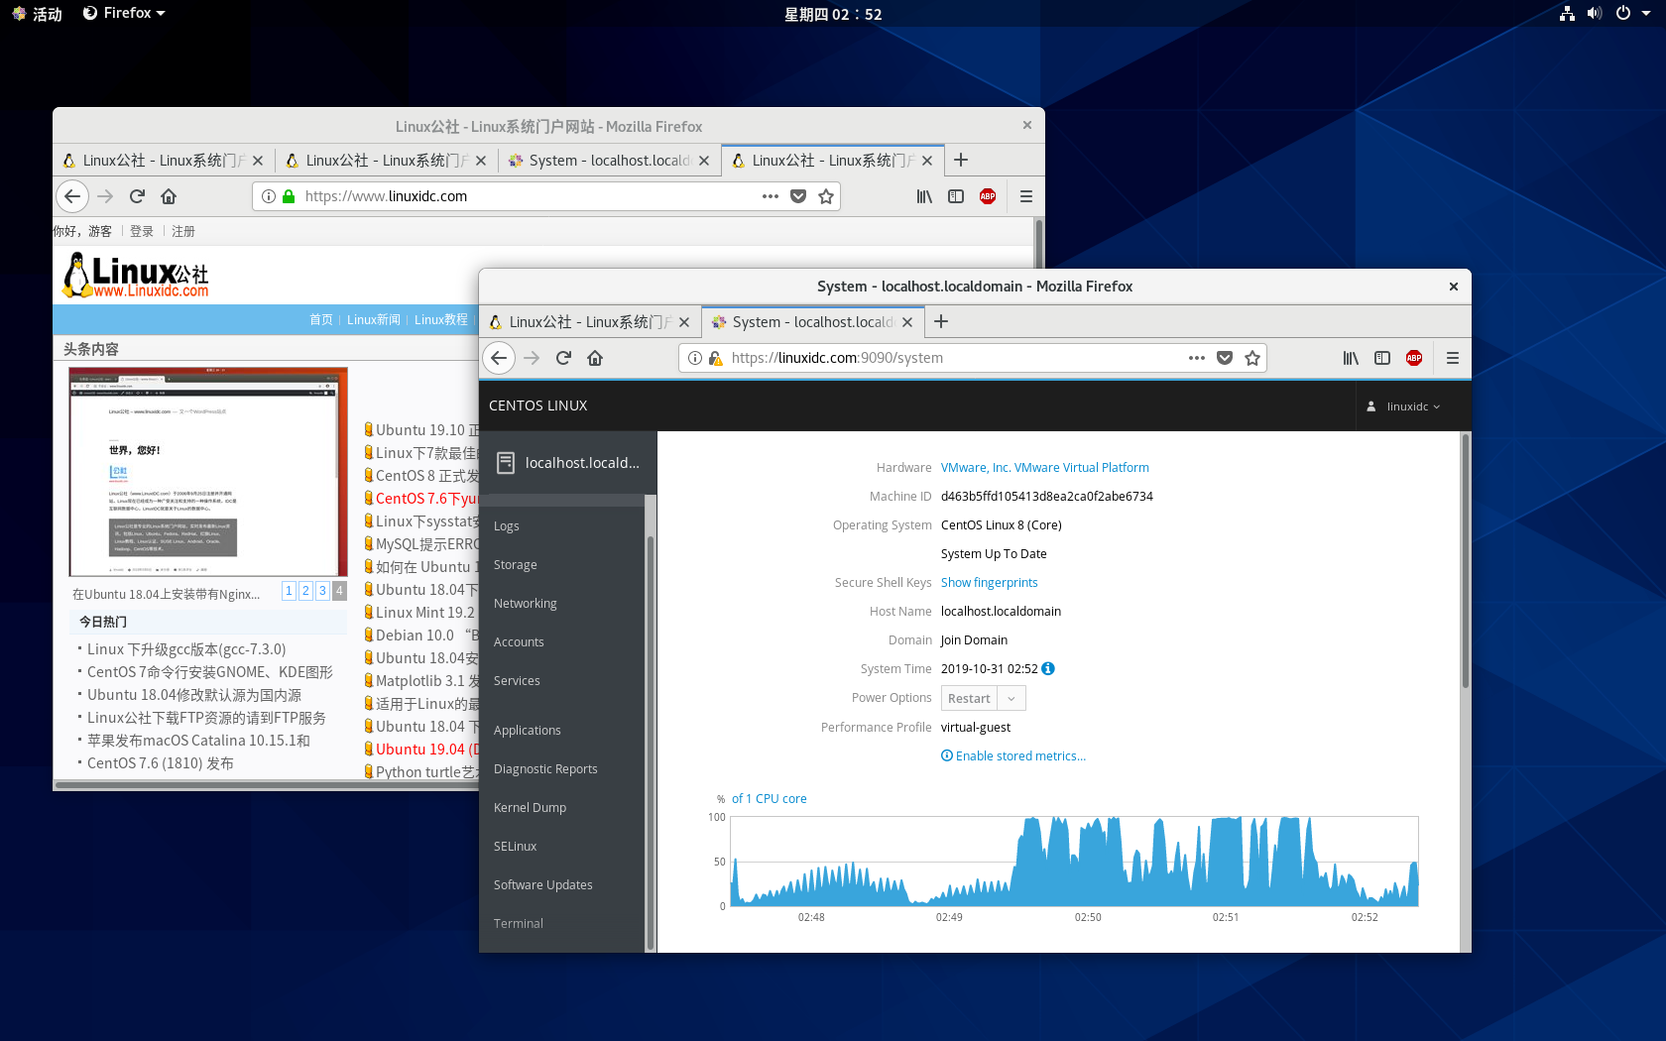Reload the System page

(562, 358)
